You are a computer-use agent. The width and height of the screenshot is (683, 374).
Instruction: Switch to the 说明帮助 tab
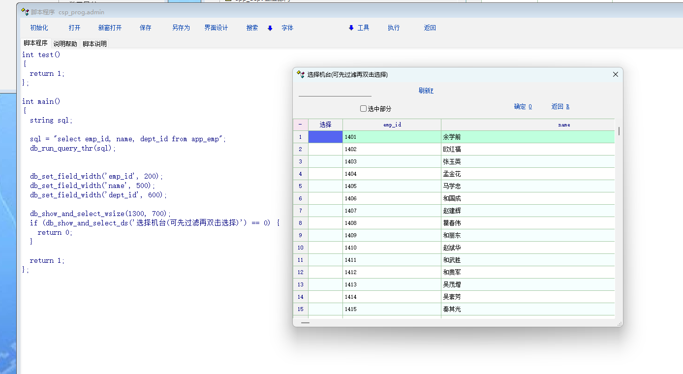65,44
